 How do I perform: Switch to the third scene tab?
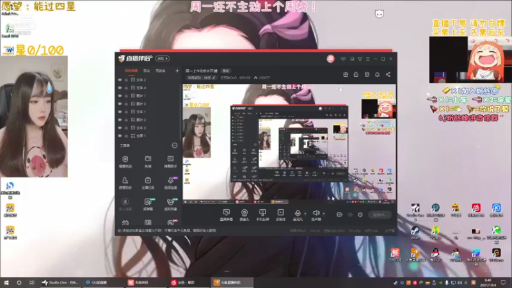(161, 70)
